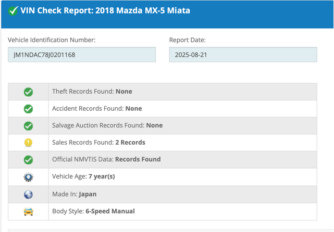Image resolution: width=334 pixels, height=232 pixels.
Task: Click the Accident Records green check icon
Action: point(29,109)
